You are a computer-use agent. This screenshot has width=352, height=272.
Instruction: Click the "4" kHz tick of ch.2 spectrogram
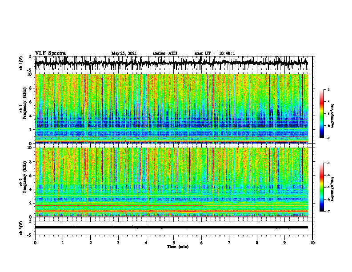(x=31, y=189)
